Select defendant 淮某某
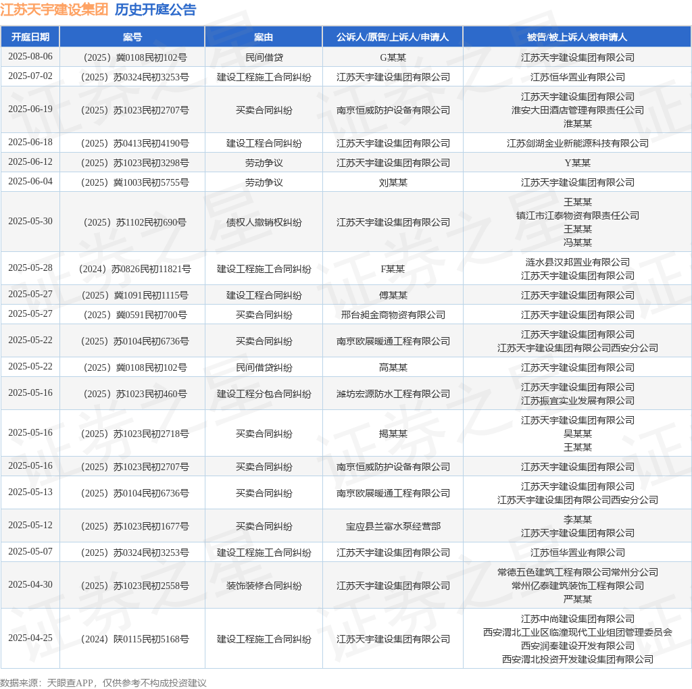 pos(577,124)
